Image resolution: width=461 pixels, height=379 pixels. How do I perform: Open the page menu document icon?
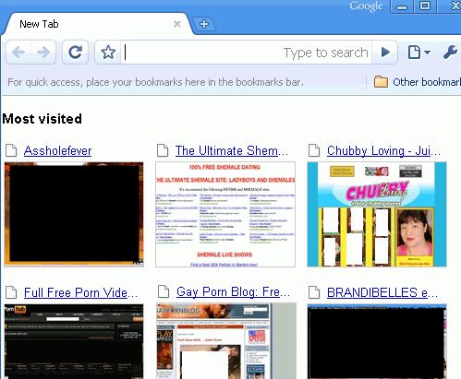[419, 53]
